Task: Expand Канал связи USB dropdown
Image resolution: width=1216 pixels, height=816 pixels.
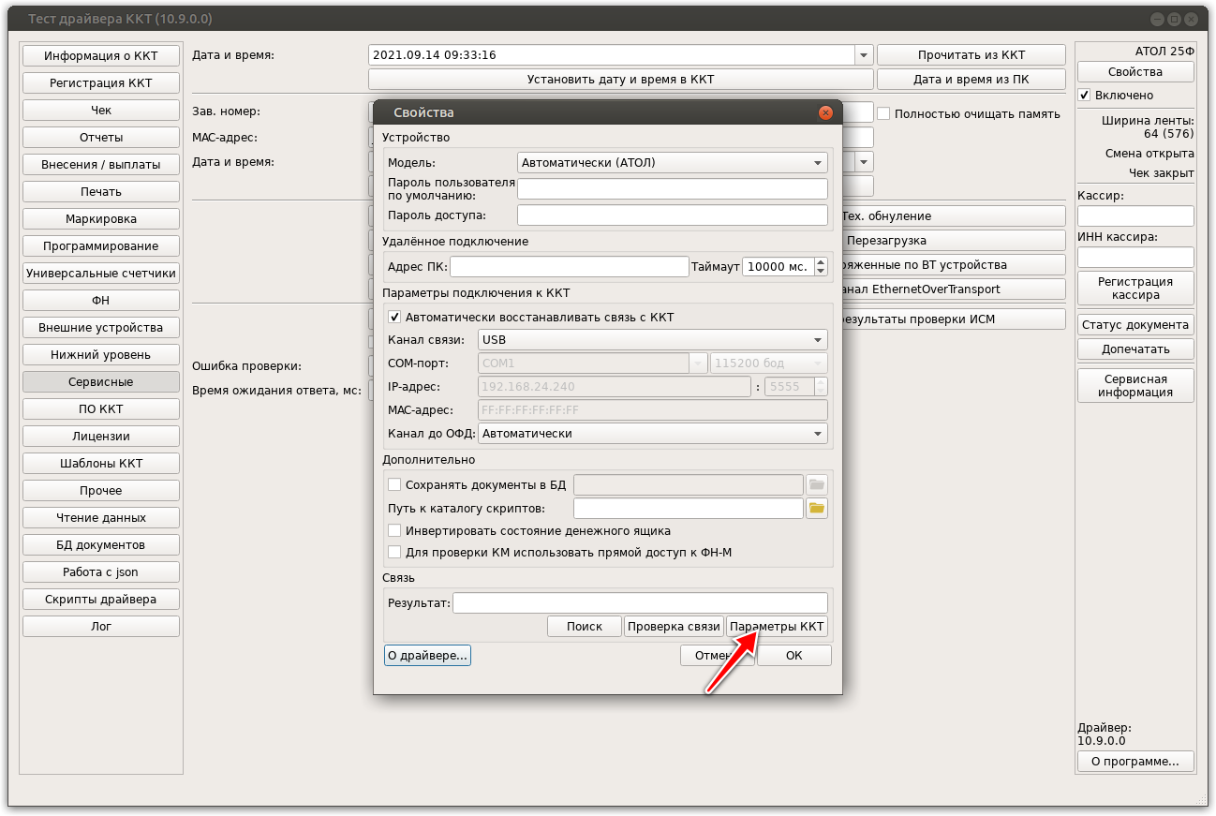Action: [x=653, y=340]
